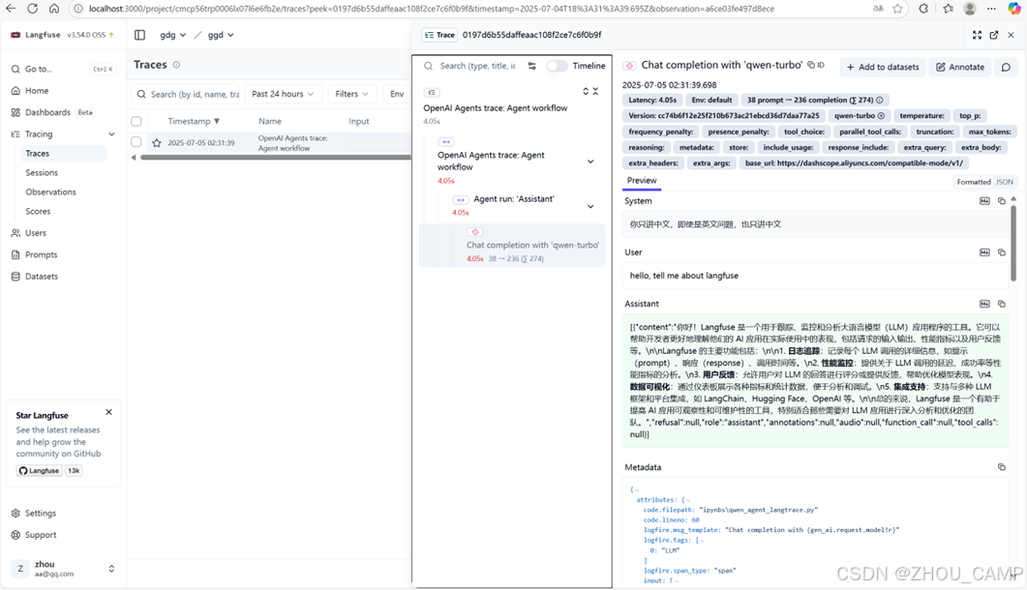
Task: Click the Annotate button
Action: pos(960,67)
